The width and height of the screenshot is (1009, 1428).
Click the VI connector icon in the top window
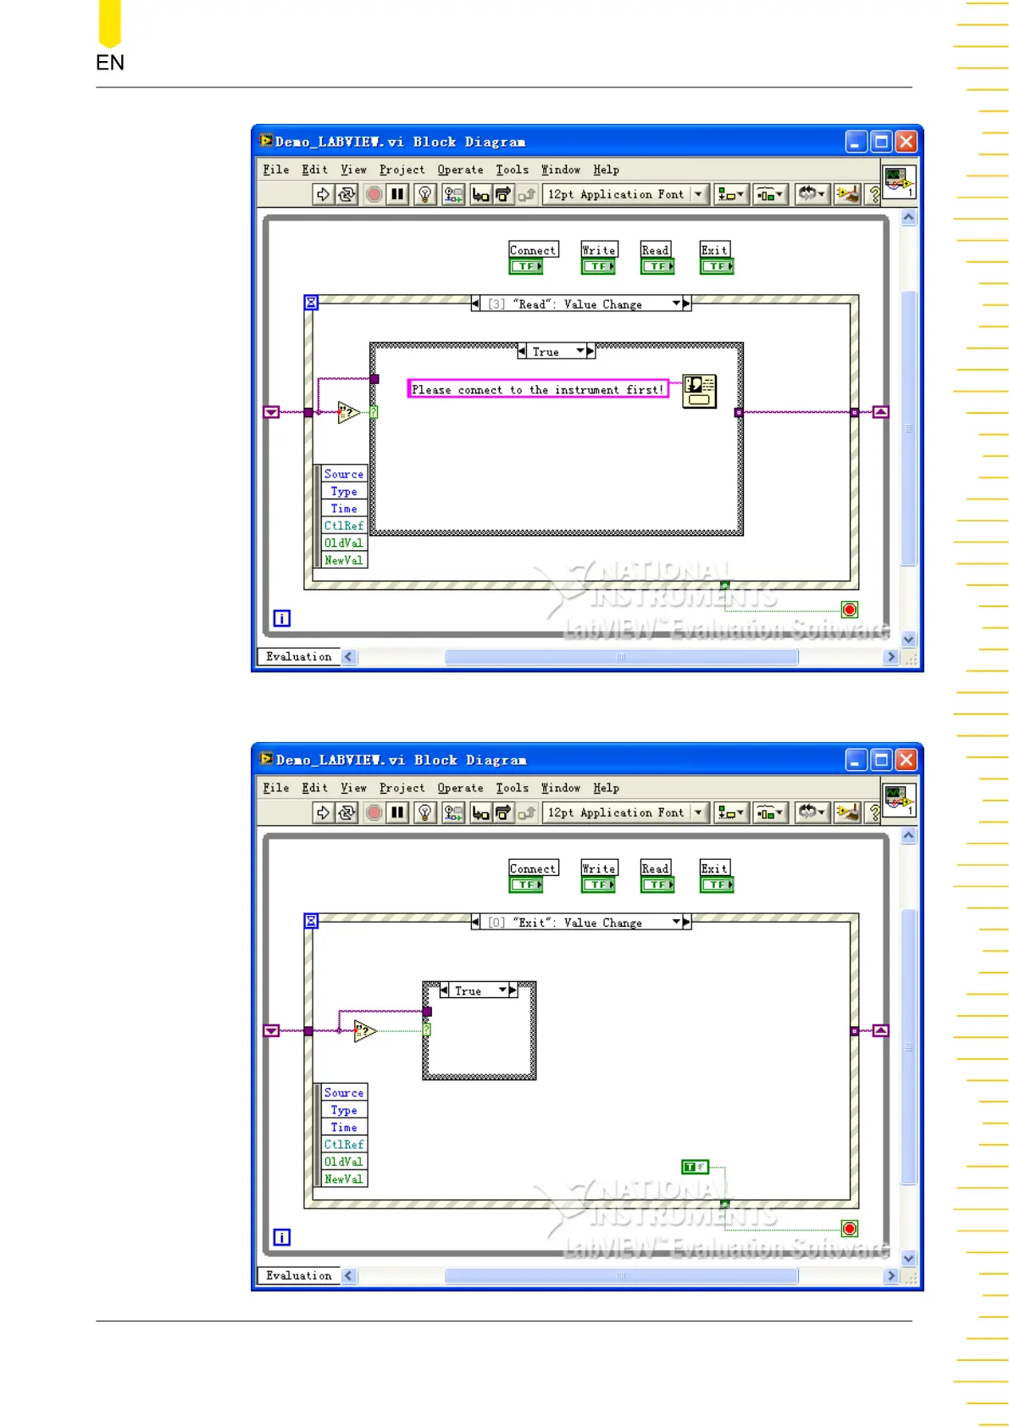click(x=899, y=182)
